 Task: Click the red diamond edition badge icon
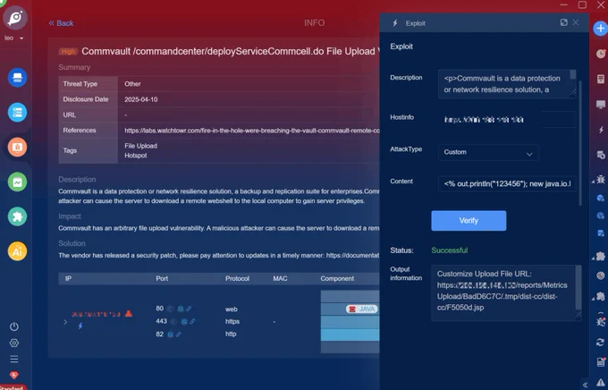[14, 375]
